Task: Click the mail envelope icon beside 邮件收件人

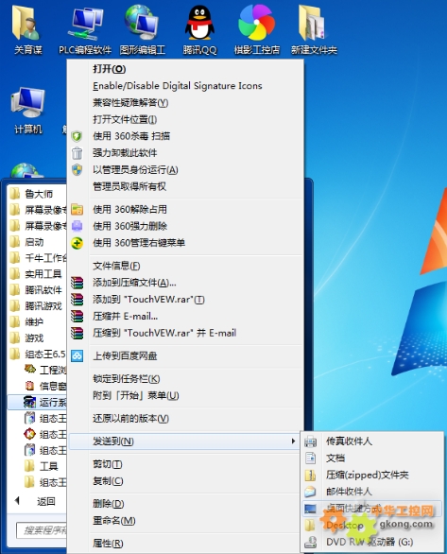Action: [310, 492]
